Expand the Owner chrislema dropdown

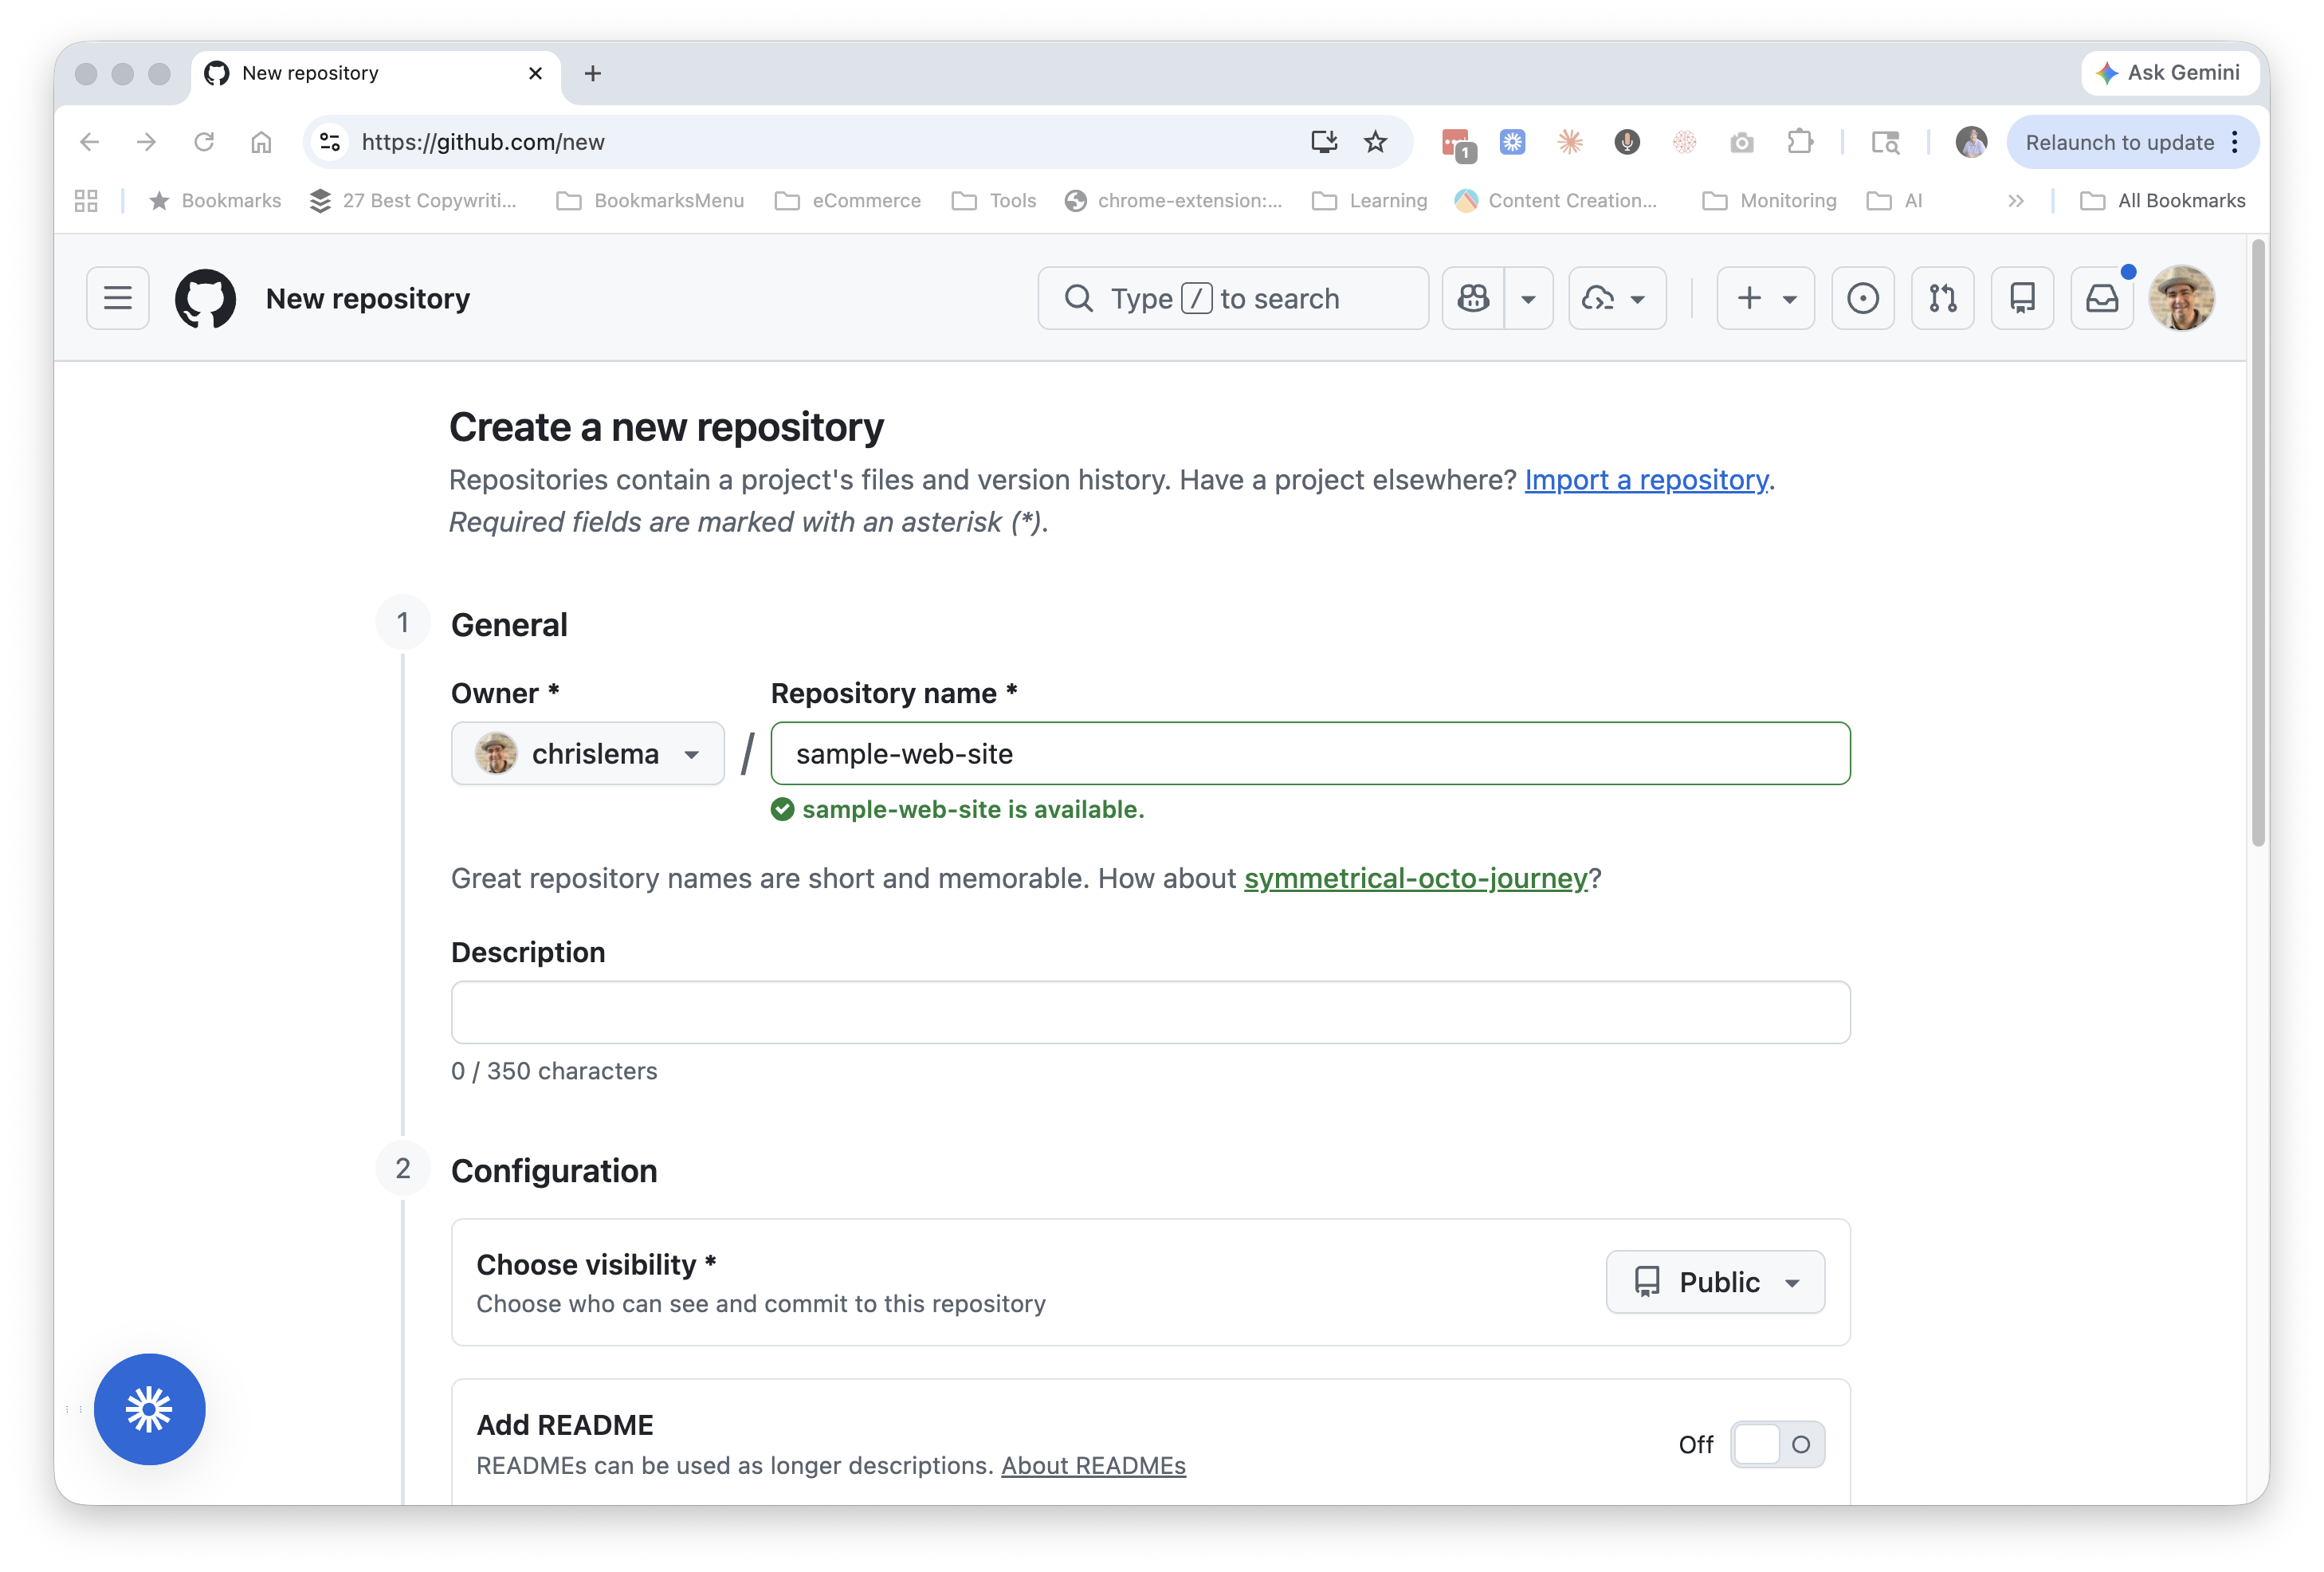coord(588,754)
